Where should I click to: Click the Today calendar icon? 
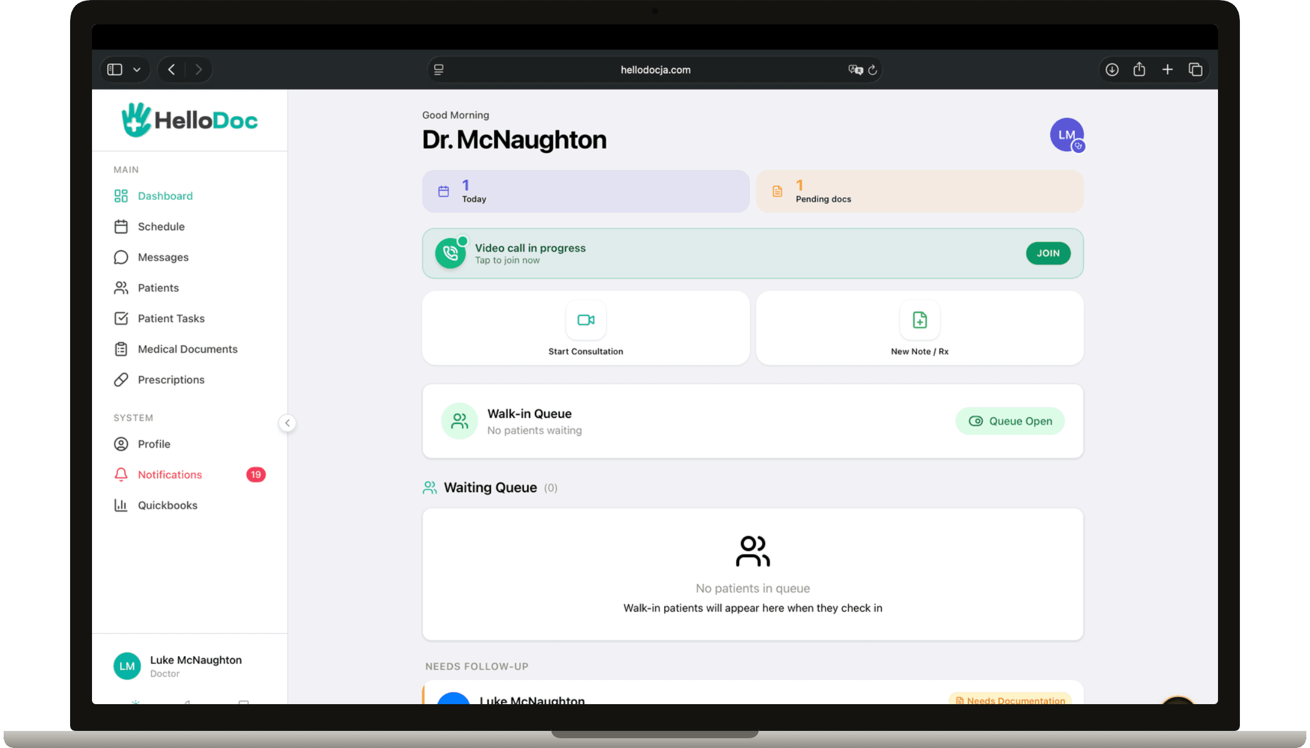point(444,191)
